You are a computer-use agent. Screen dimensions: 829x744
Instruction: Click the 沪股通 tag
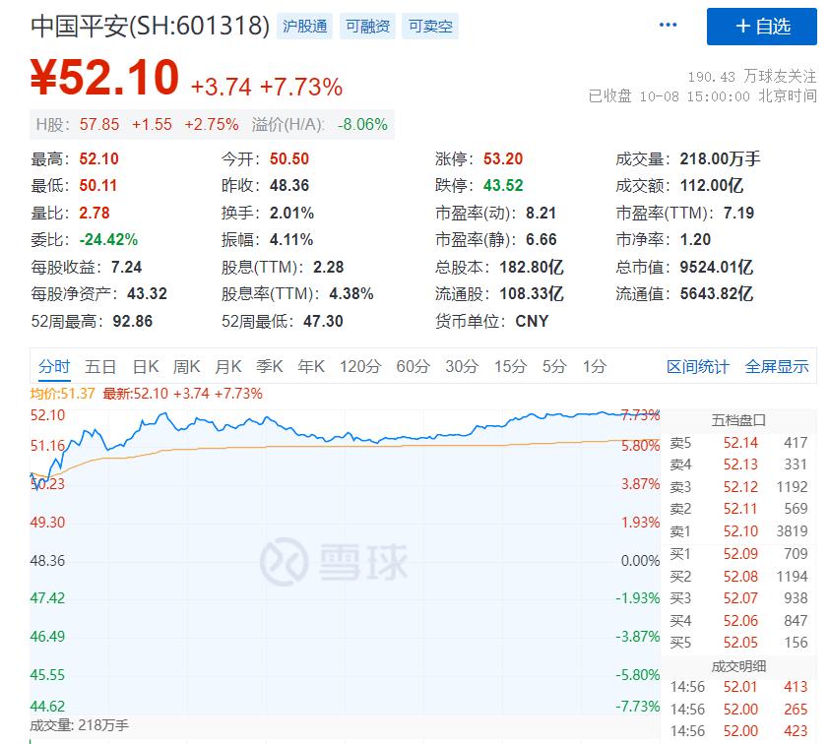coord(304,27)
